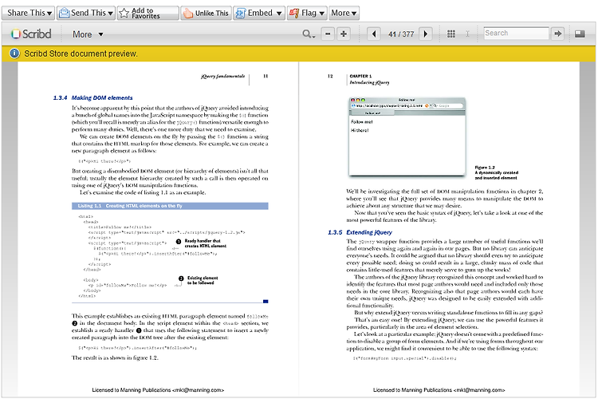This screenshot has height=399, width=598.
Task: Open the Flag dropdown
Action: tap(307, 13)
